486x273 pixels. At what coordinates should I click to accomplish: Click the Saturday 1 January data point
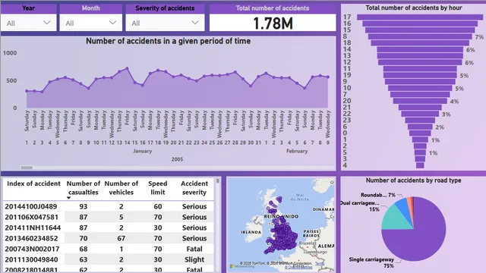coord(27,91)
